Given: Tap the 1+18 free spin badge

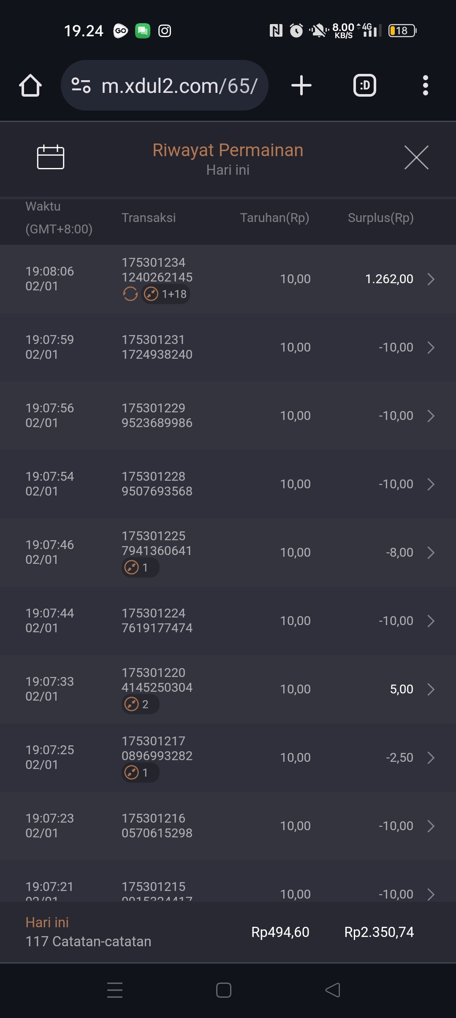Looking at the screenshot, I should (166, 294).
